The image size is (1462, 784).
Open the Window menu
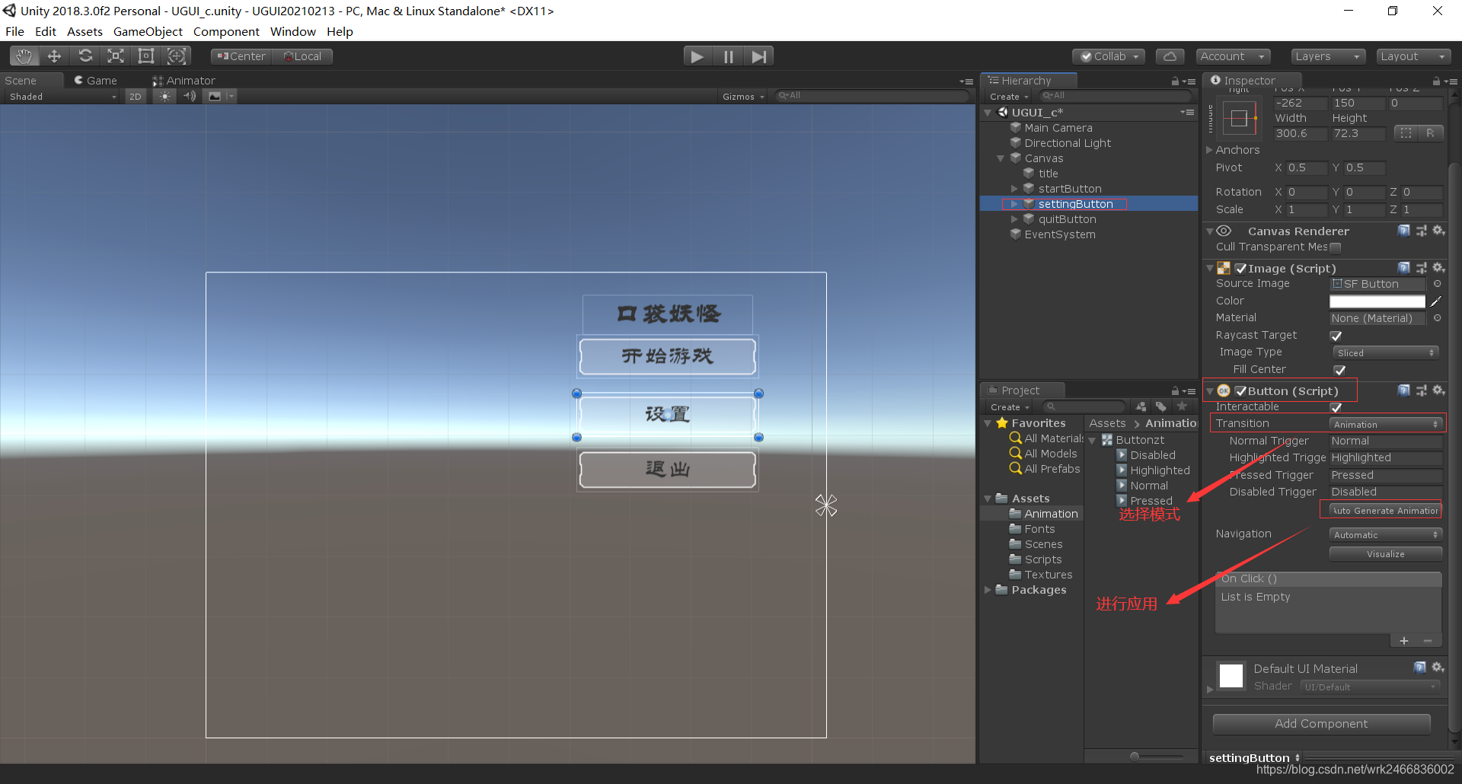click(x=292, y=31)
